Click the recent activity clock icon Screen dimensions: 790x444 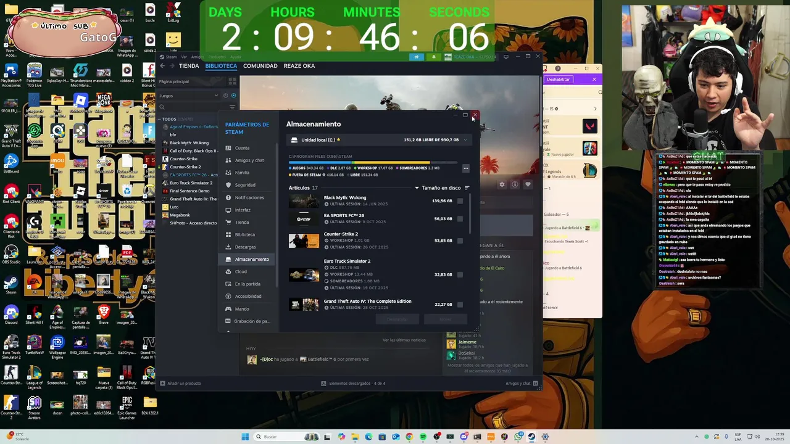[225, 96]
